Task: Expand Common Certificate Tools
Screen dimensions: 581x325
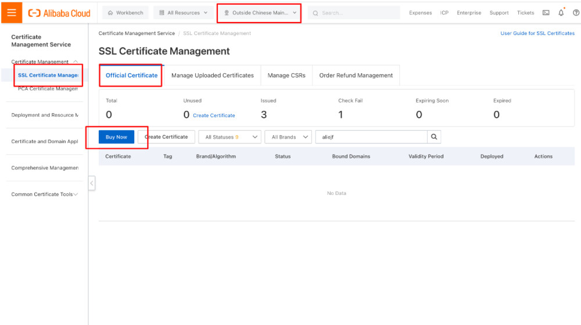Action: click(45, 194)
